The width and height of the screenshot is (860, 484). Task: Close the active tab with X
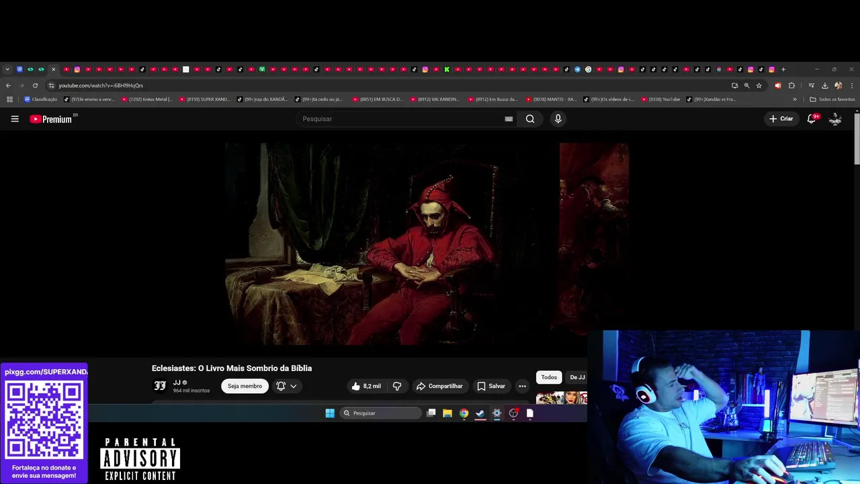53,69
